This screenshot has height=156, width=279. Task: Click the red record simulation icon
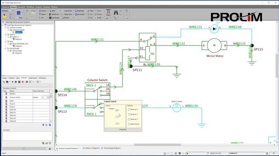tap(23, 82)
